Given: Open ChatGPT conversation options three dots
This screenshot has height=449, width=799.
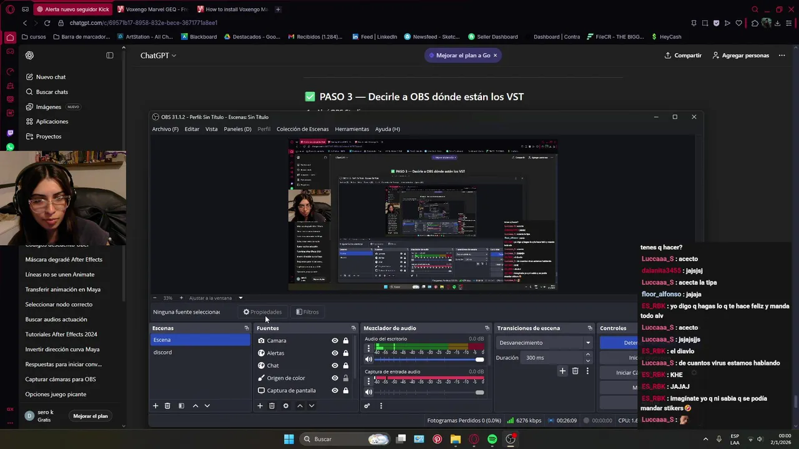Looking at the screenshot, I should pos(782,56).
